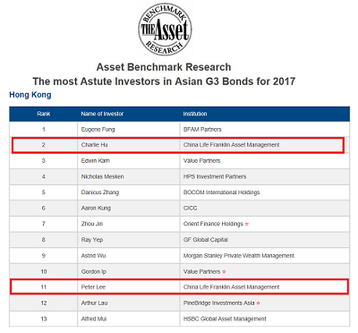Select investor name Eugene Fung

(x=98, y=130)
